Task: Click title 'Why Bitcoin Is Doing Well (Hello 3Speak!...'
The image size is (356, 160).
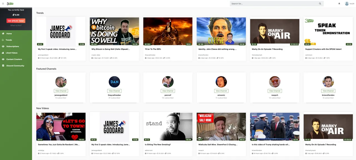Action: [x=111, y=49]
